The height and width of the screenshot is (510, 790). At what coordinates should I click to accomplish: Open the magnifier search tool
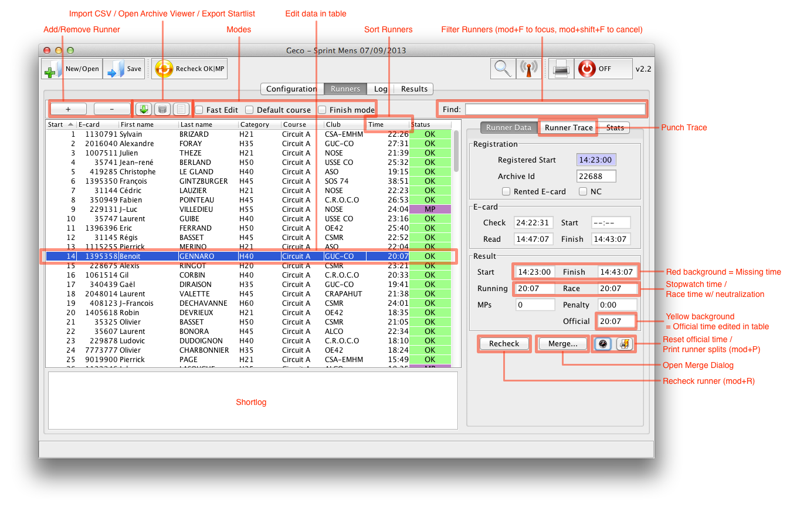click(502, 69)
